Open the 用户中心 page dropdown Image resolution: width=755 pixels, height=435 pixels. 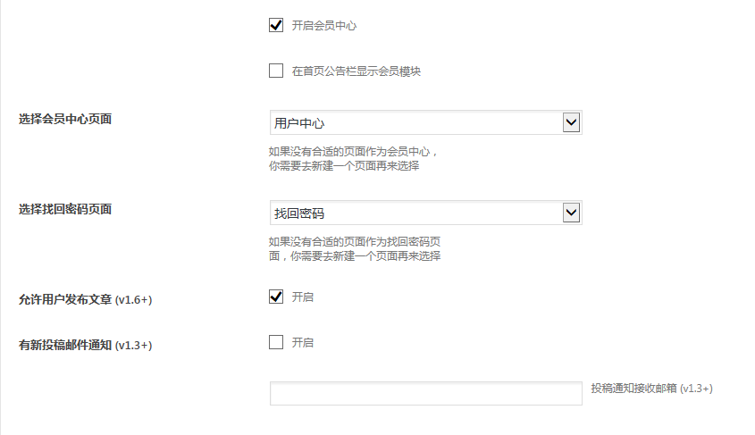click(416, 122)
